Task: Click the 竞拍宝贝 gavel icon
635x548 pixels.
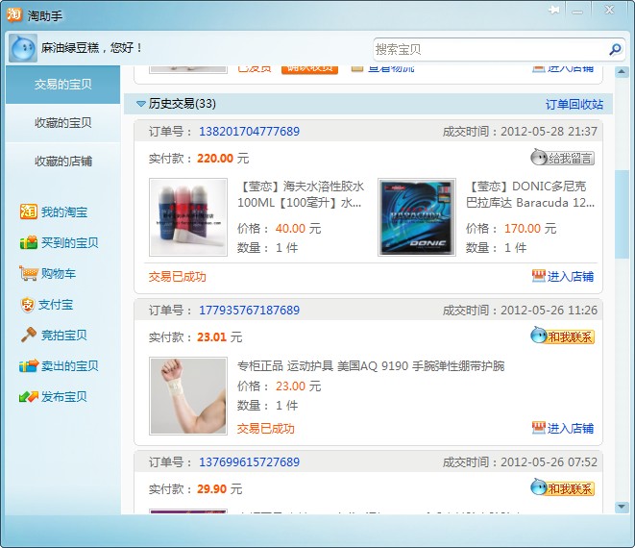Action: coord(29,335)
